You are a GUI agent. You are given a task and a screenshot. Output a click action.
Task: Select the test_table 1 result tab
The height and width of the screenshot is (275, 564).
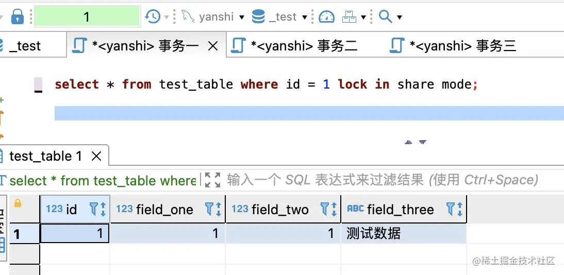45,156
